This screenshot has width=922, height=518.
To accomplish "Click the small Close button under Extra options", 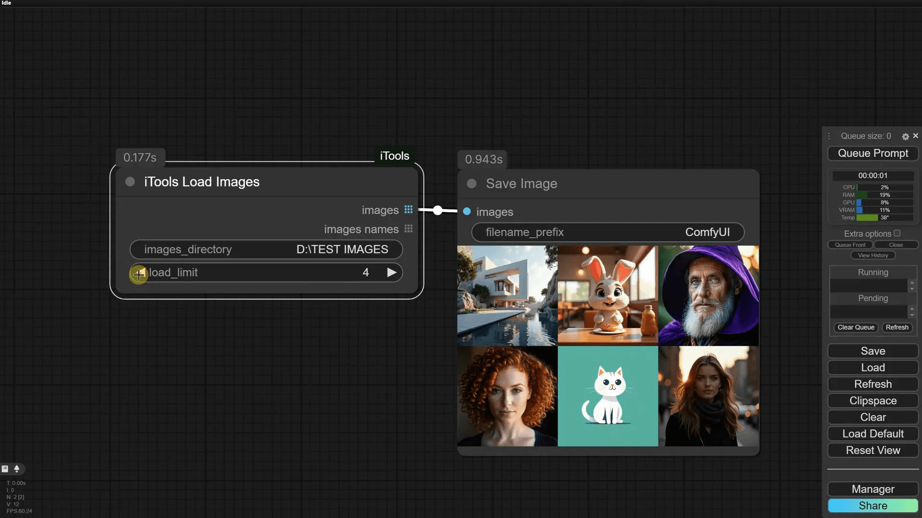I will [x=896, y=245].
